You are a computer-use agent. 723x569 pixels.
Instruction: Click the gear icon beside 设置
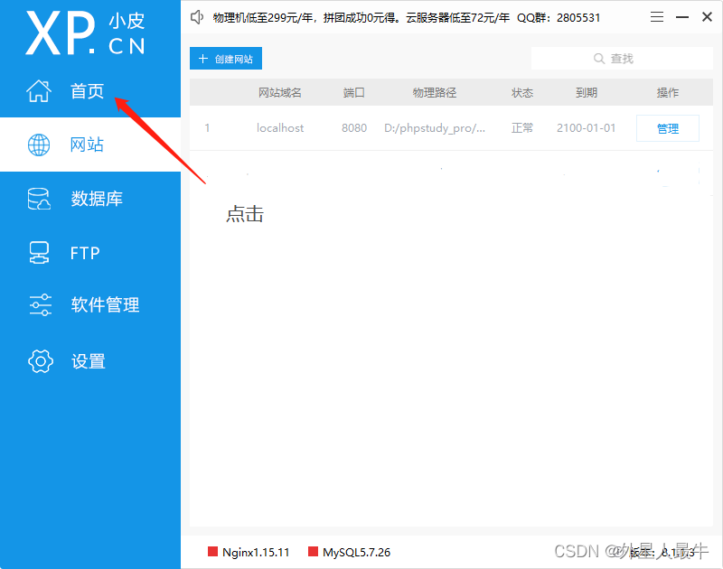tap(40, 361)
